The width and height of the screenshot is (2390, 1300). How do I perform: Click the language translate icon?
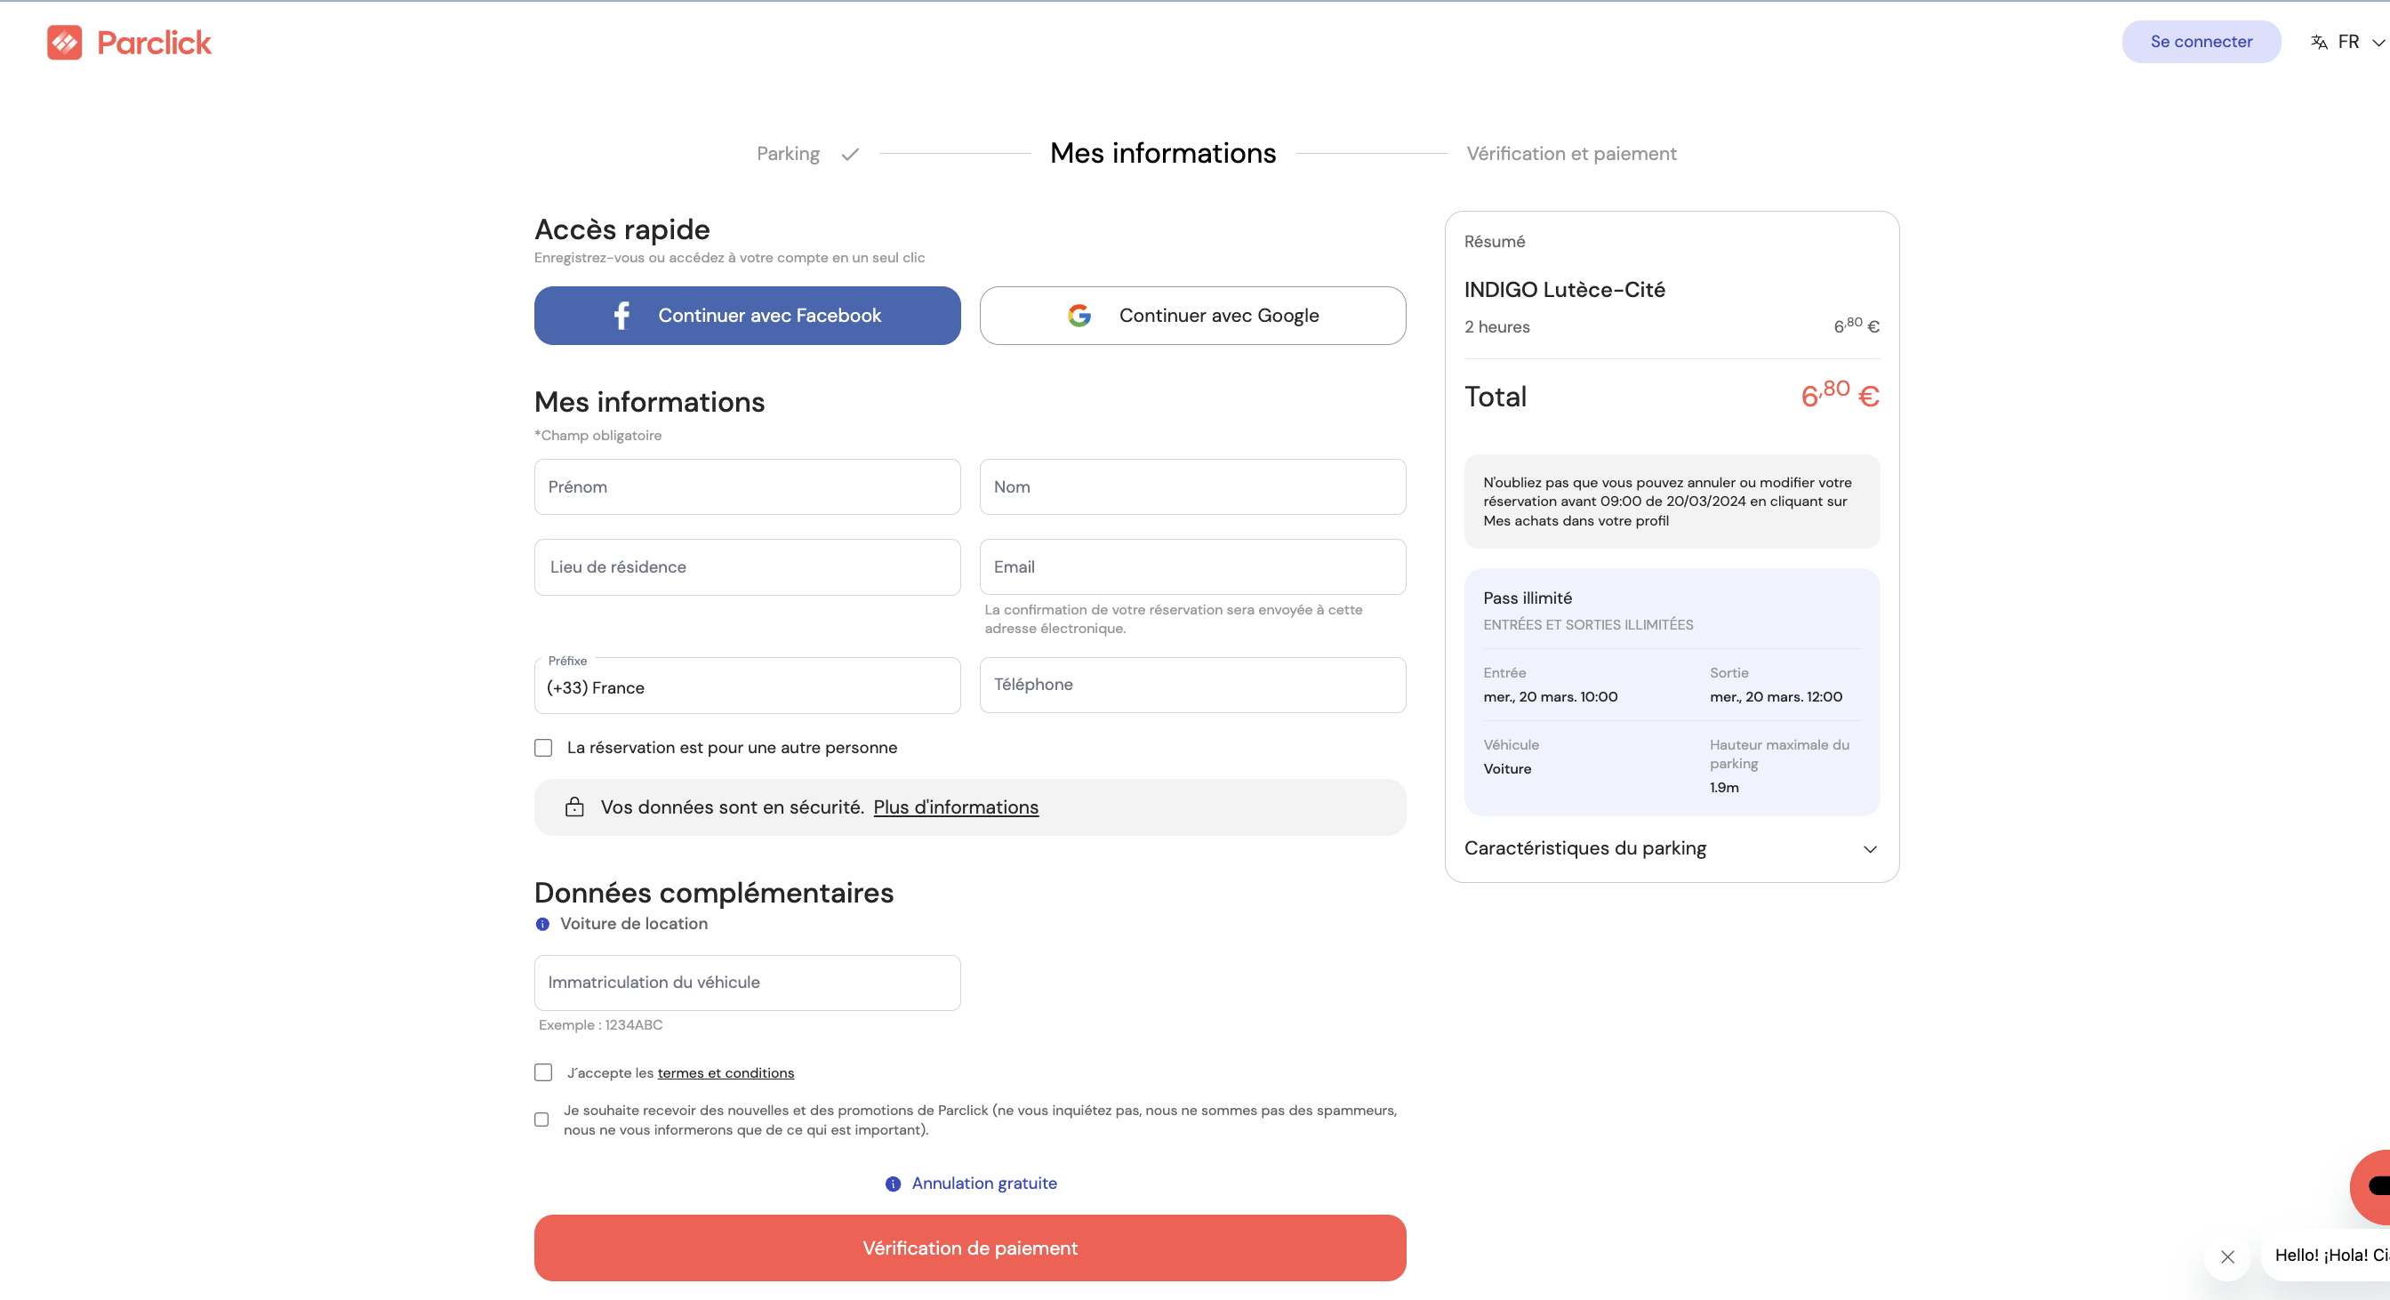(x=2319, y=42)
